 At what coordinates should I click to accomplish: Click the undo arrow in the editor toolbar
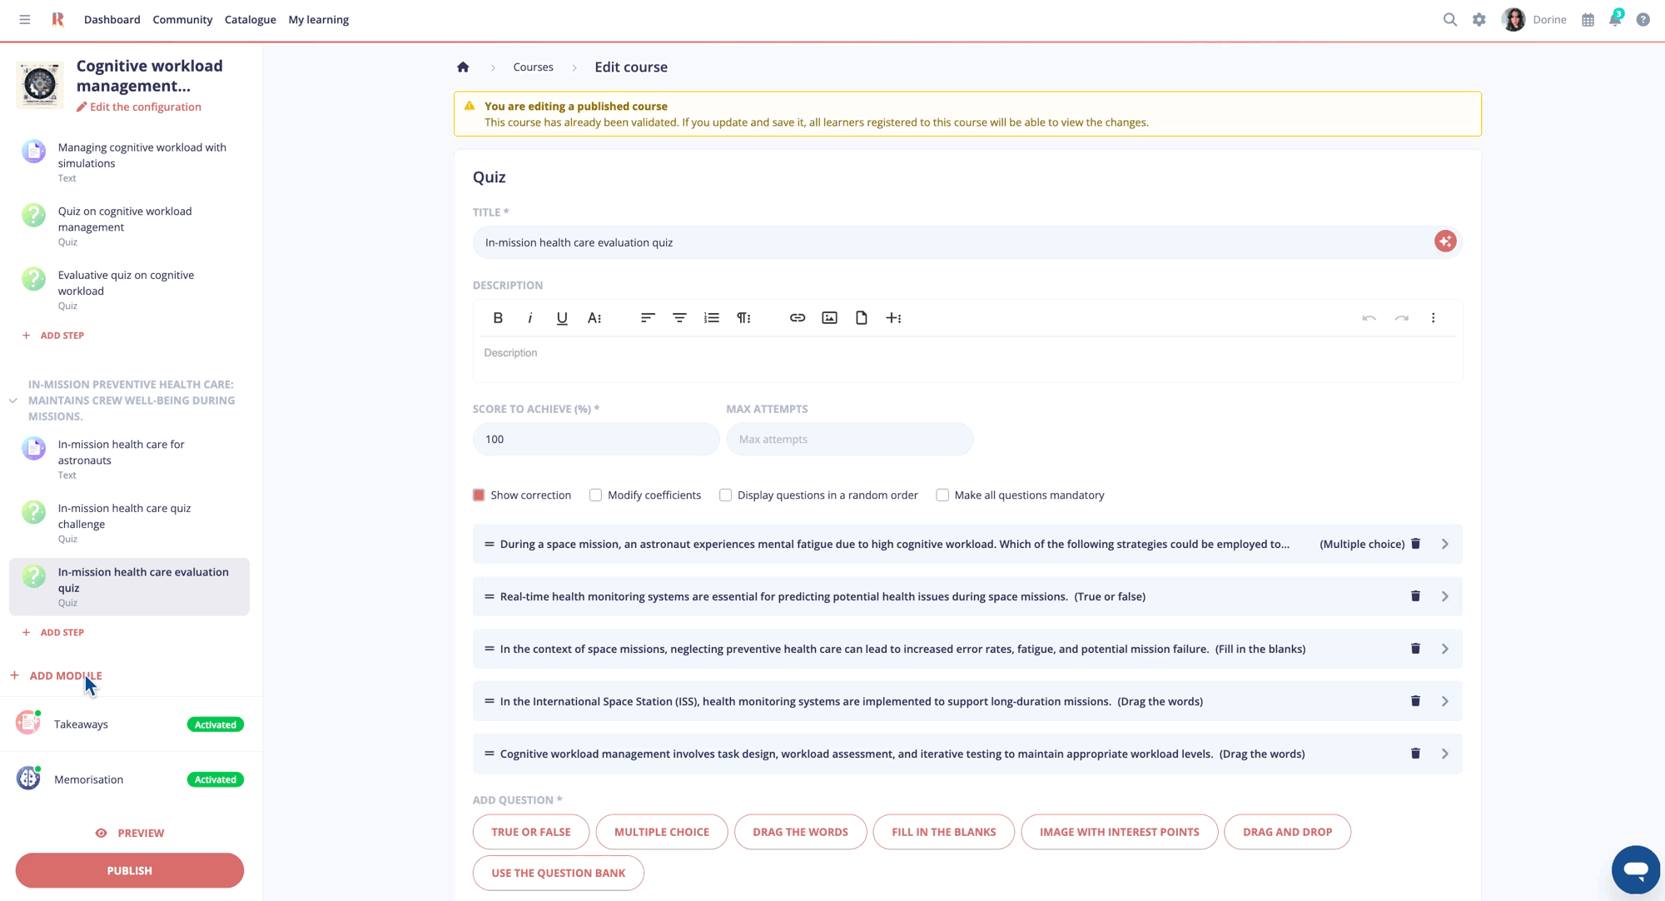pyautogui.click(x=1369, y=317)
